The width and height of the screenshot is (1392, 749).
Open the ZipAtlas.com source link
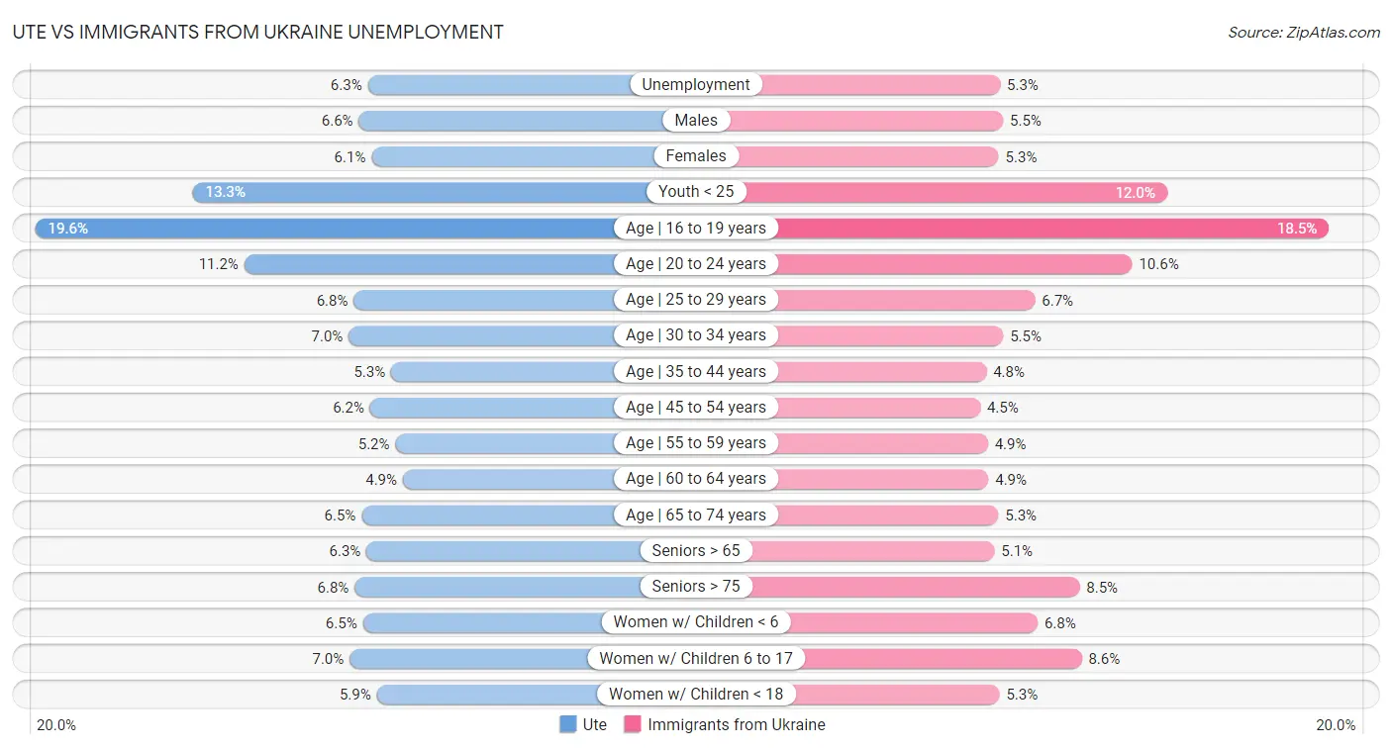(1303, 33)
